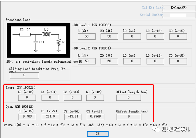The image size is (196, 138).
Task: Select the Short L1 (e-24) field
Action: (x=50, y=97)
